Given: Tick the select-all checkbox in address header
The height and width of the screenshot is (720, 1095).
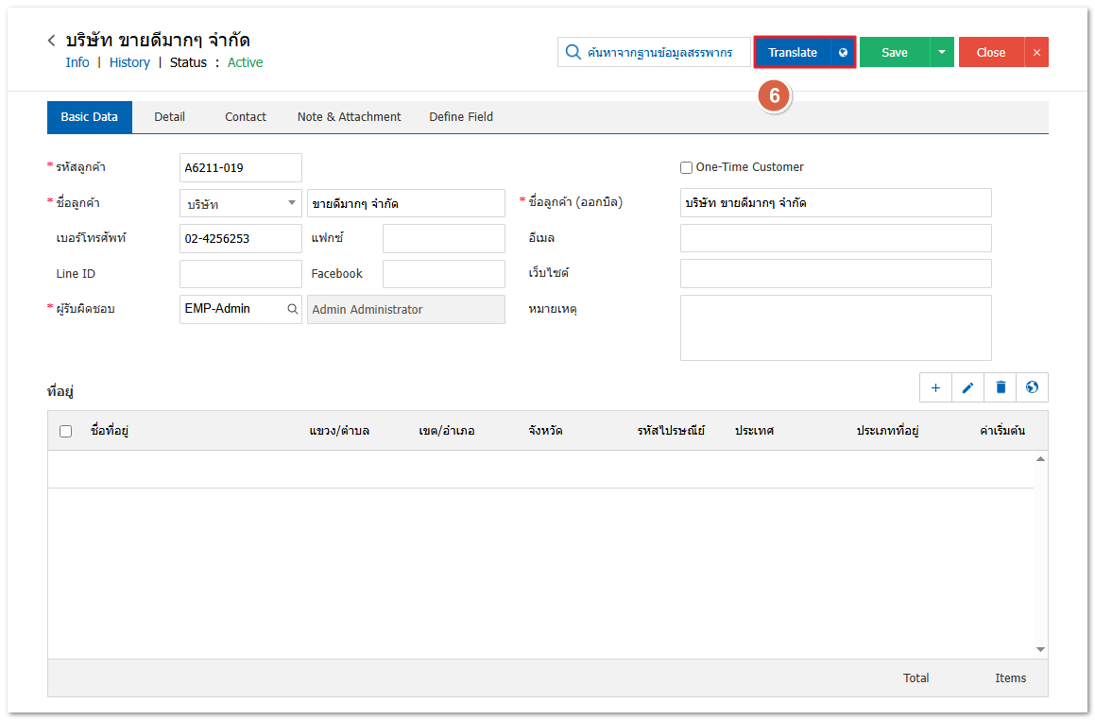Looking at the screenshot, I should point(65,431).
